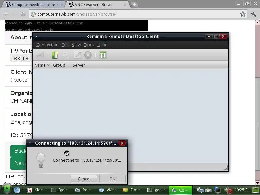This screenshot has height=195, width=260.
Task: Maximize the Remmina Remote Desktop Client window
Action: pyautogui.click(x=216, y=36)
